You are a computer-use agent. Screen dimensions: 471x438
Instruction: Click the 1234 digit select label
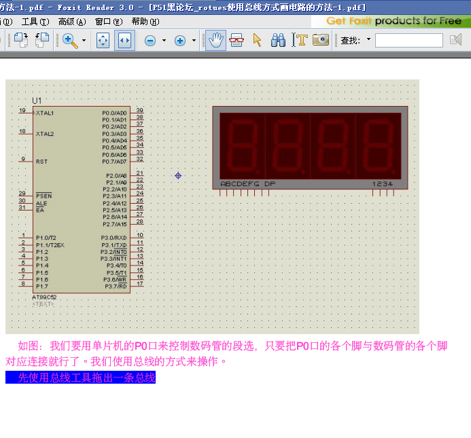[383, 184]
